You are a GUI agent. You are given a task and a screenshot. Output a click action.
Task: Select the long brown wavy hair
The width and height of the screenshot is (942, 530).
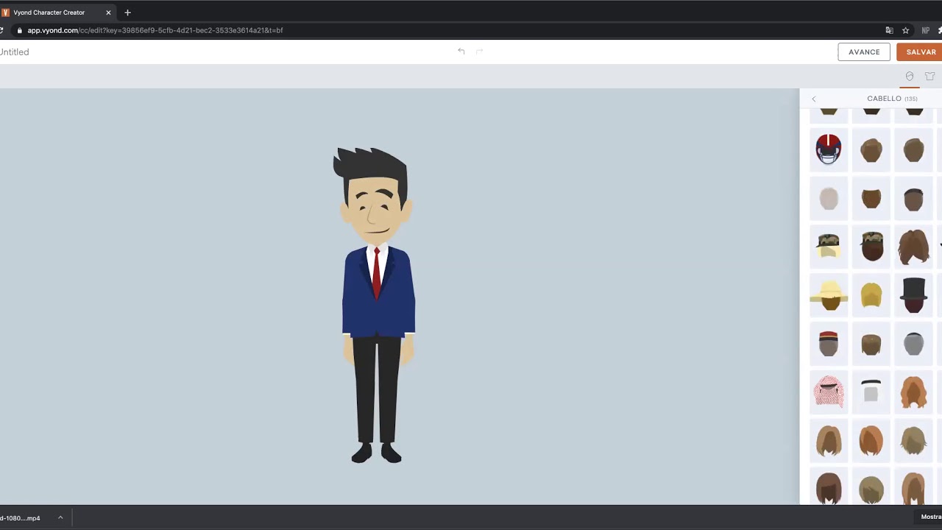point(913,246)
